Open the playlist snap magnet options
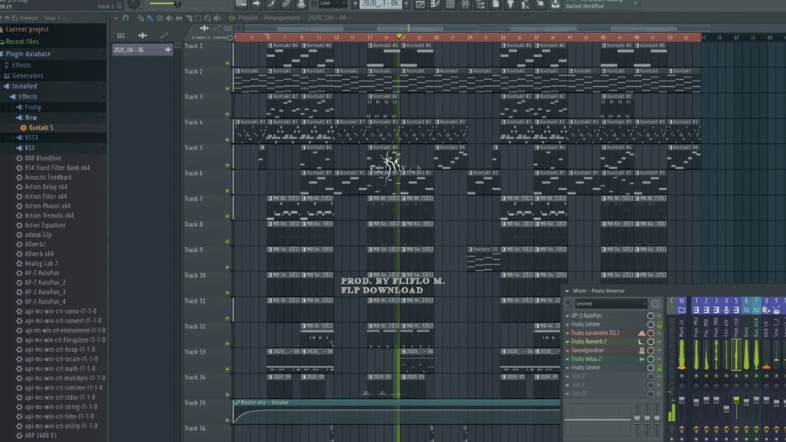Viewport: 786px width, 442px height. tap(125, 18)
